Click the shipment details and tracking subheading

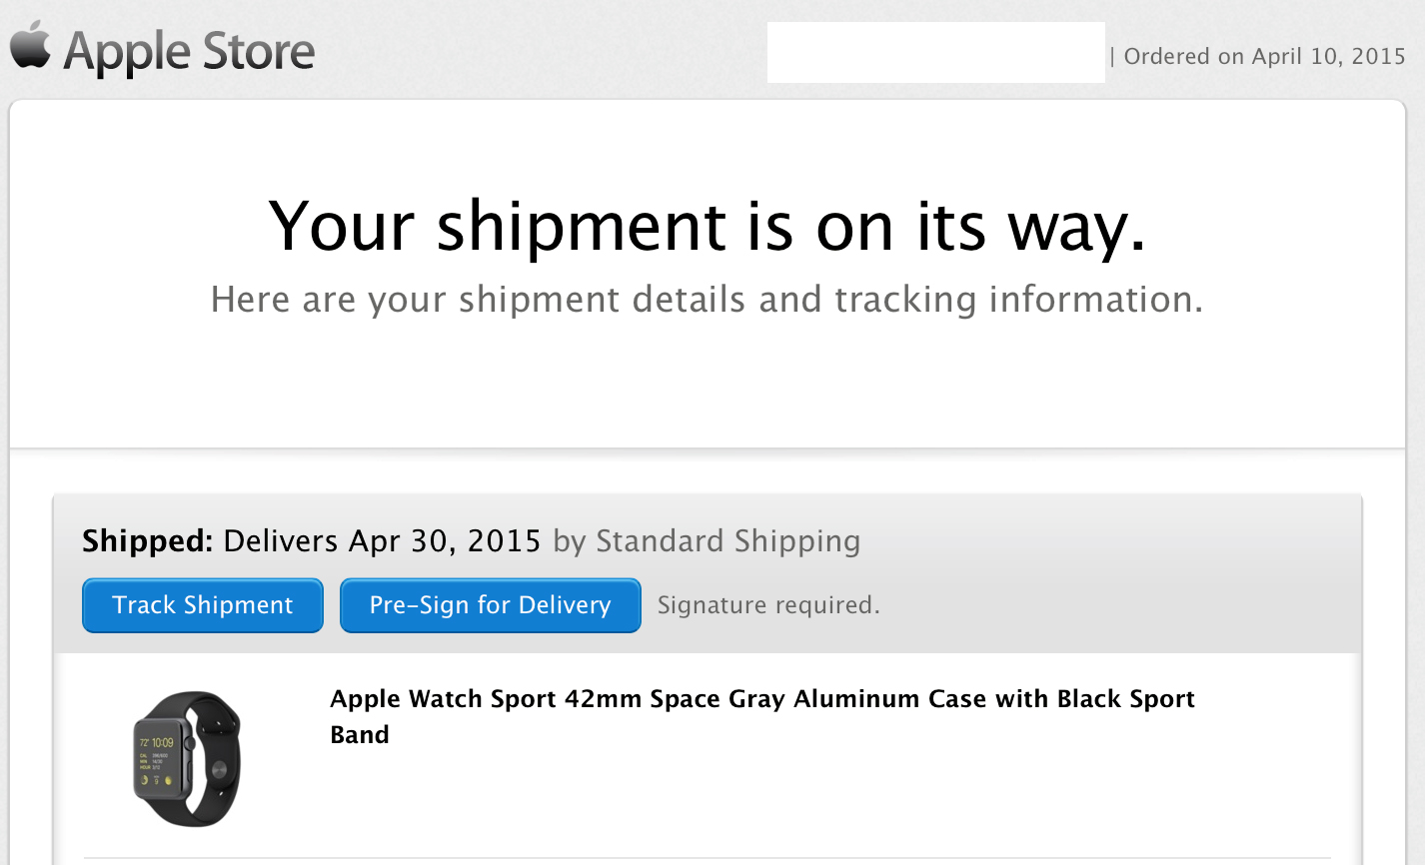[x=707, y=300]
